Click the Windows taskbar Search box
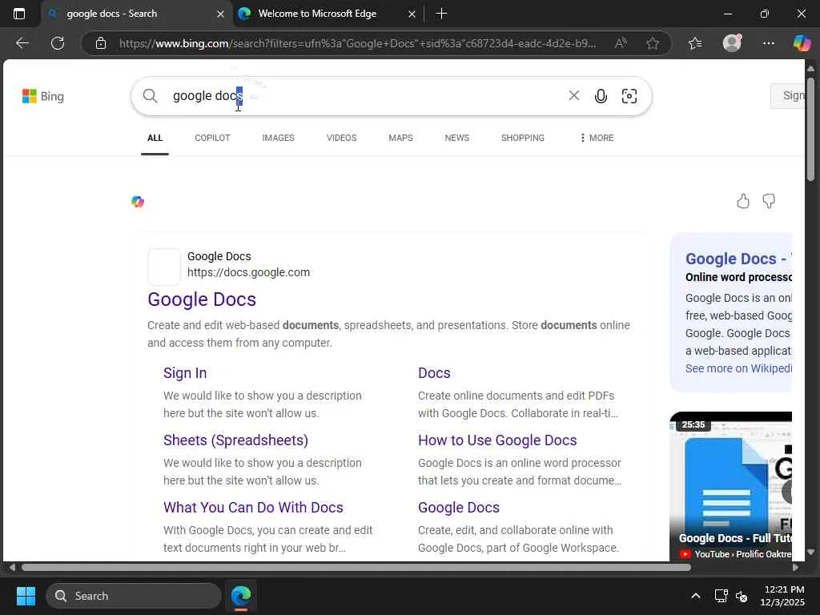 pyautogui.click(x=134, y=596)
